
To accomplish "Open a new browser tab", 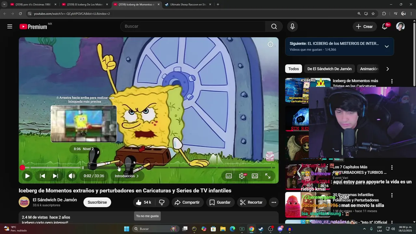I will coord(218,5).
